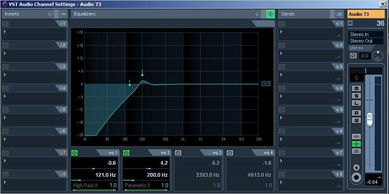Click the Read automation (R) button
This screenshot has width=389, height=194.
pos(357,113)
